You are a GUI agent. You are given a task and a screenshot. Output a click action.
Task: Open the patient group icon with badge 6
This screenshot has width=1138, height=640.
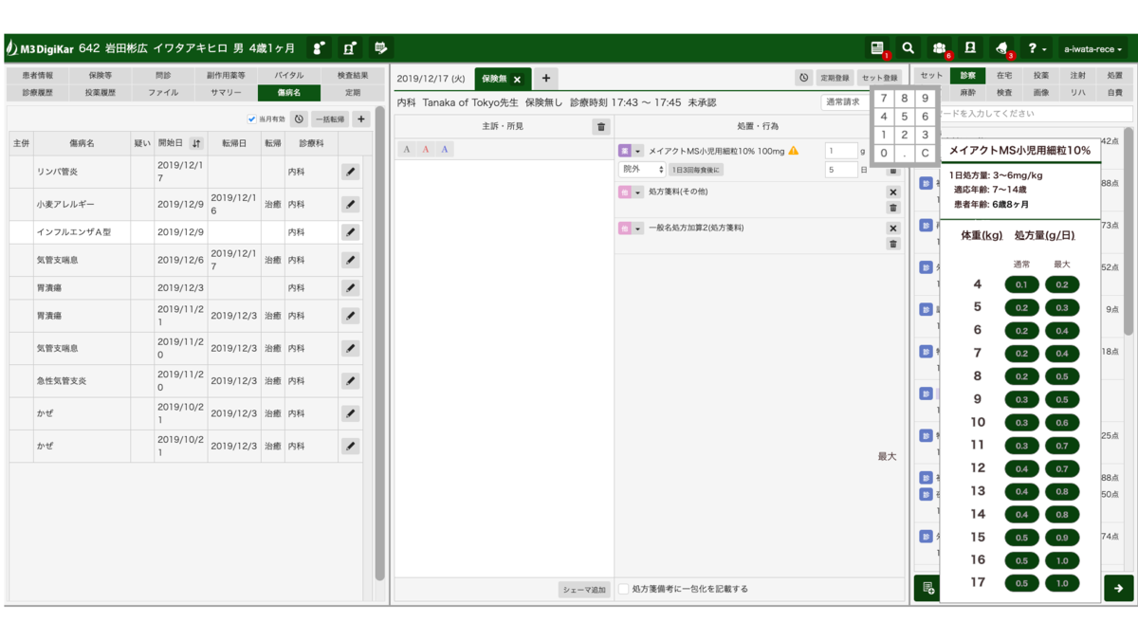(x=939, y=48)
